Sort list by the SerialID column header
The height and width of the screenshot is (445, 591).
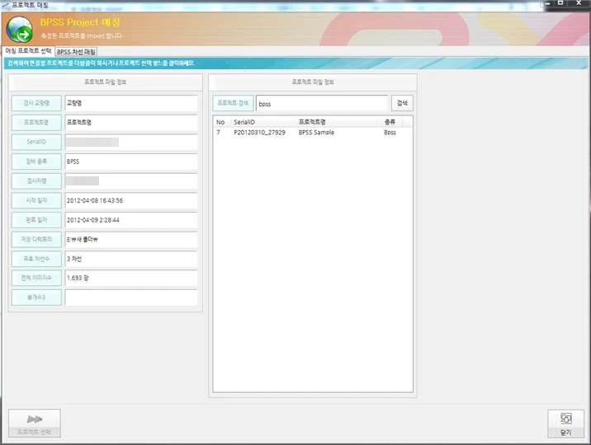pyautogui.click(x=264, y=122)
